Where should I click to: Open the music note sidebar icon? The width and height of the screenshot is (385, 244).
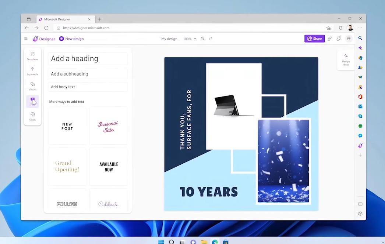point(360,87)
